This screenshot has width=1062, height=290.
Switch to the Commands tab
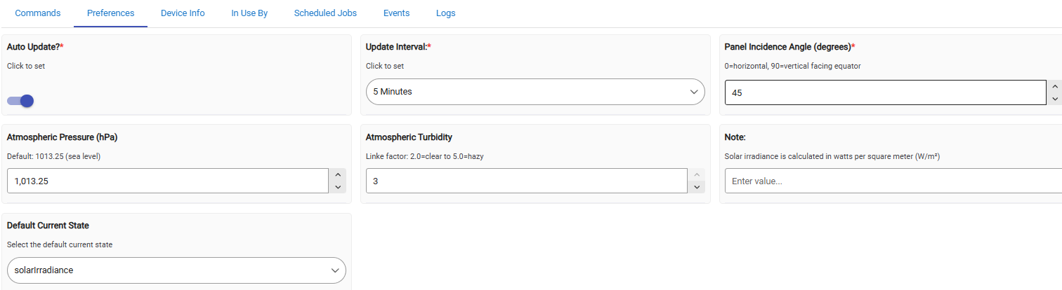pos(37,13)
